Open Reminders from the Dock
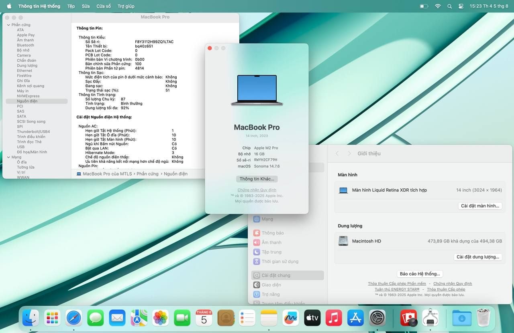 click(x=247, y=318)
